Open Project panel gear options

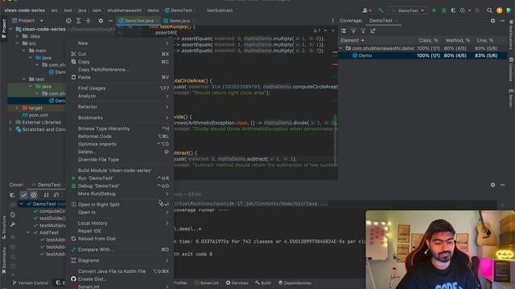[101, 21]
